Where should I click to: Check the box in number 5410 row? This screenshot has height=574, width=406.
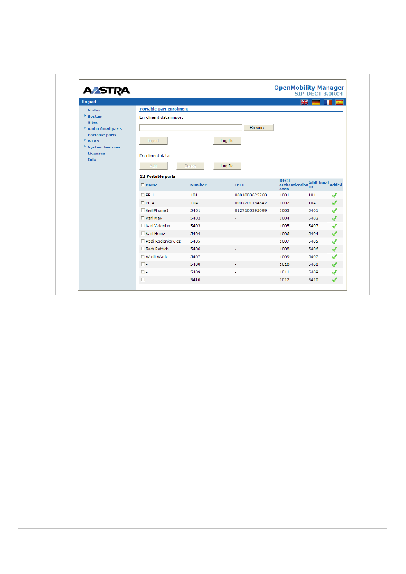tap(142, 279)
